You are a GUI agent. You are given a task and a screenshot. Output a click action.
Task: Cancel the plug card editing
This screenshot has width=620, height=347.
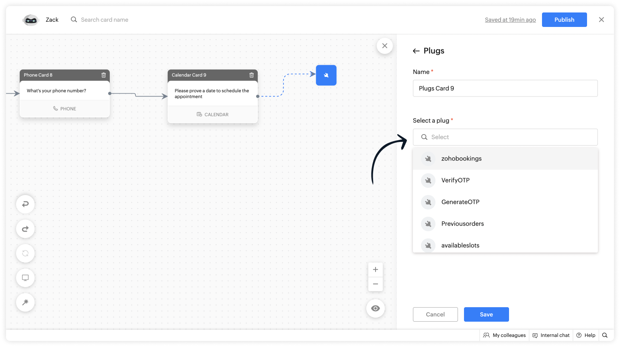click(x=435, y=314)
